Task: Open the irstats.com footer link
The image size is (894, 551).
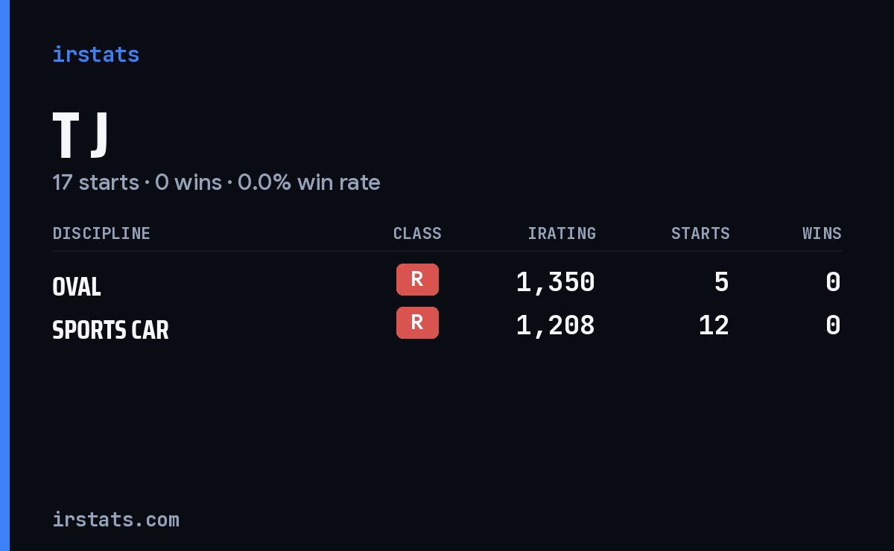Action: [115, 520]
